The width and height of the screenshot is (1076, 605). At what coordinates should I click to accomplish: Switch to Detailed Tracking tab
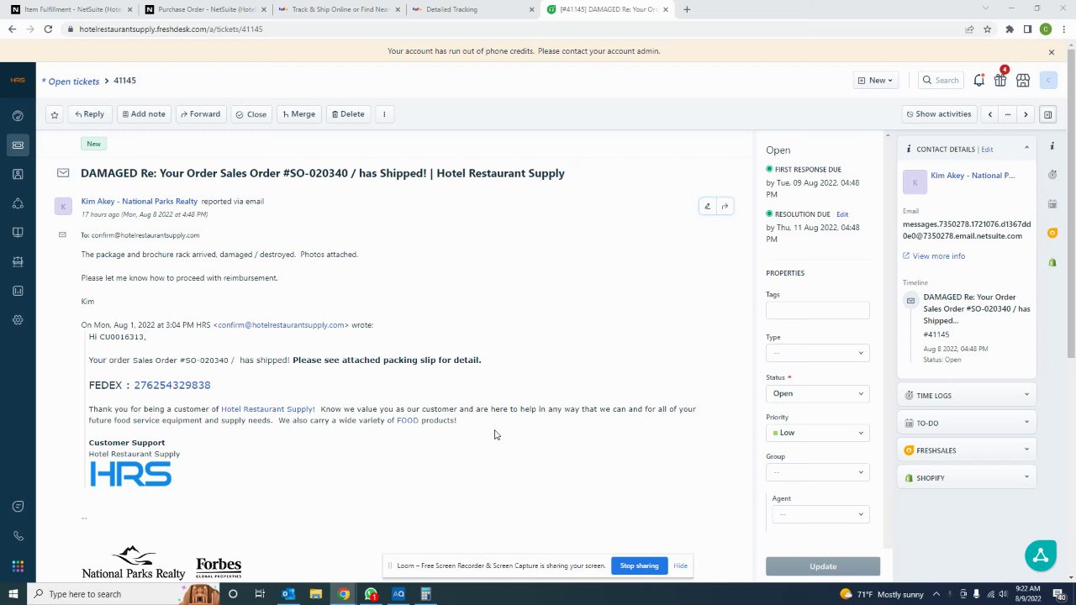(x=472, y=10)
